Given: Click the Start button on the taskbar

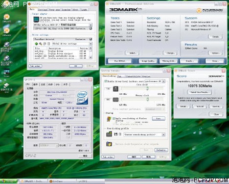Looking at the screenshot, I should click(8, 181).
